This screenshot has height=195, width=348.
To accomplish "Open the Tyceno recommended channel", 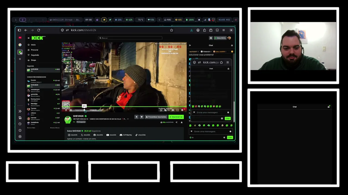I will coord(43,109).
